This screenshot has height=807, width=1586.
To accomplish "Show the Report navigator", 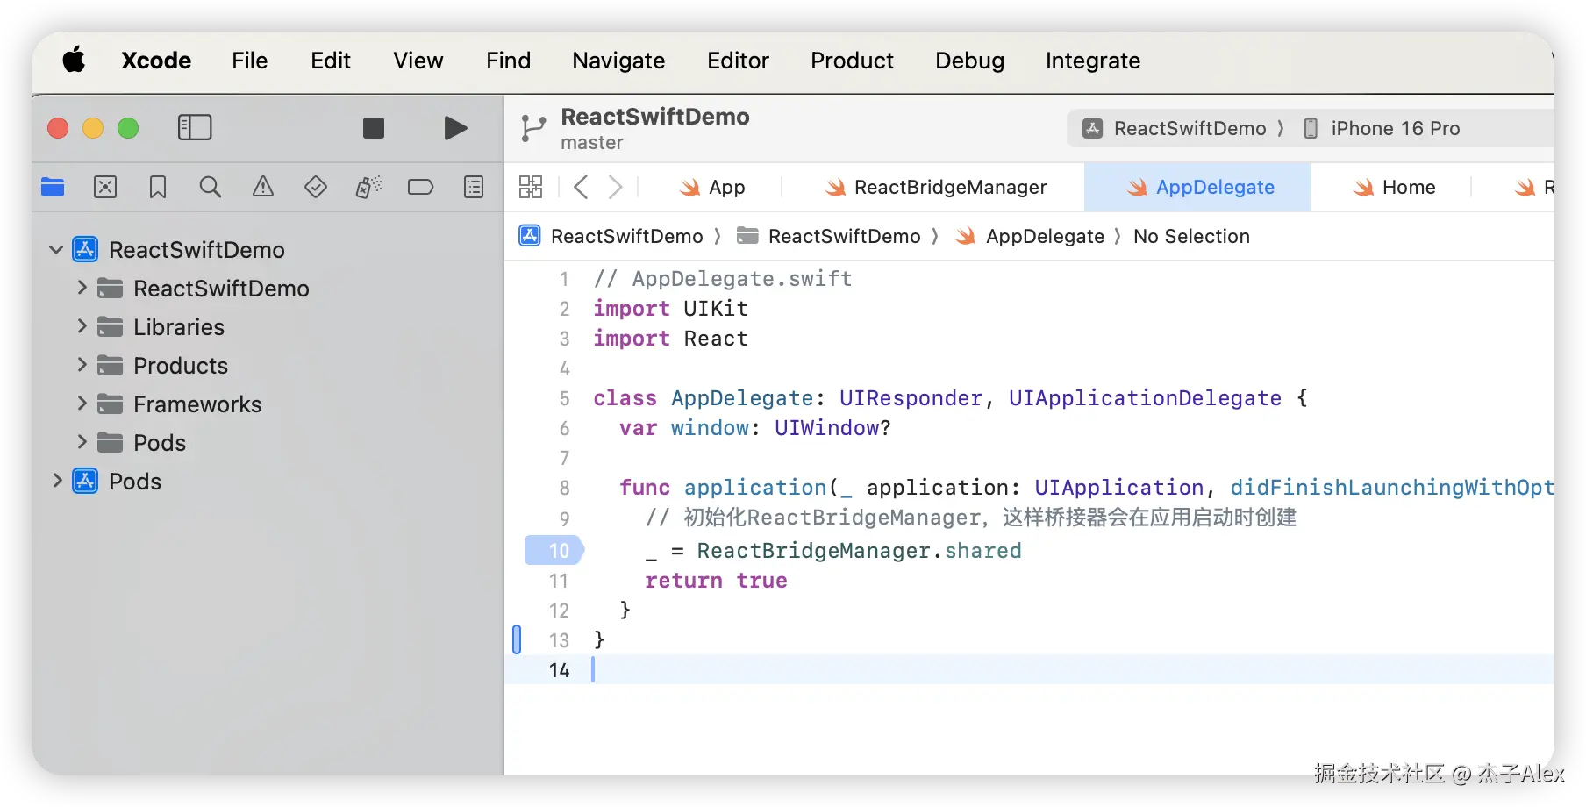I will 474,187.
